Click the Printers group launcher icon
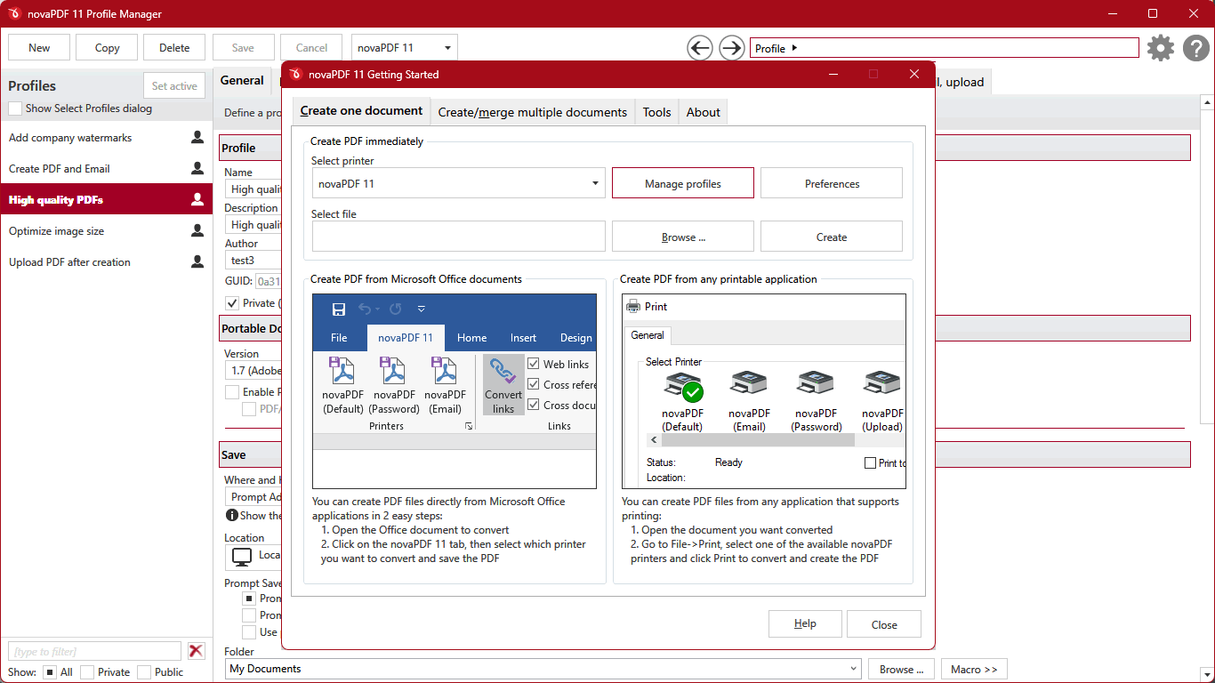 coord(468,427)
